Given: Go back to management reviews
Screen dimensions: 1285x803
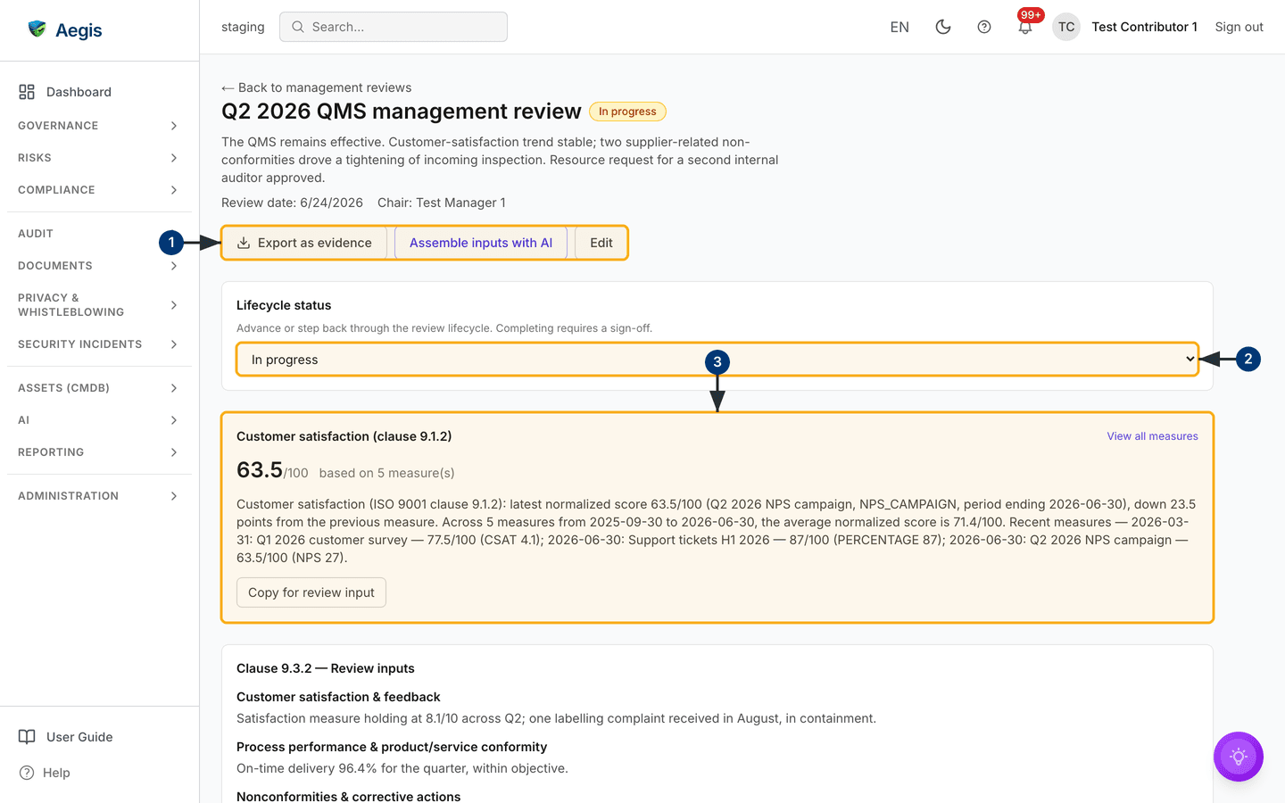Looking at the screenshot, I should (317, 87).
